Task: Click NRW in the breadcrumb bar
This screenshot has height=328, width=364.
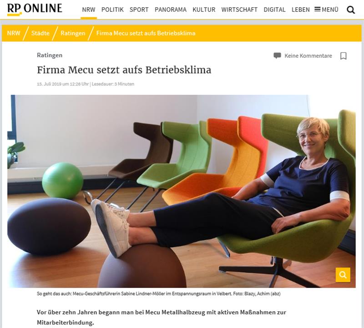Action: pos(14,33)
